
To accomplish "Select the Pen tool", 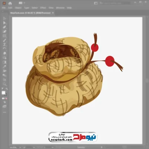I will pyautogui.click(x=4, y=27).
